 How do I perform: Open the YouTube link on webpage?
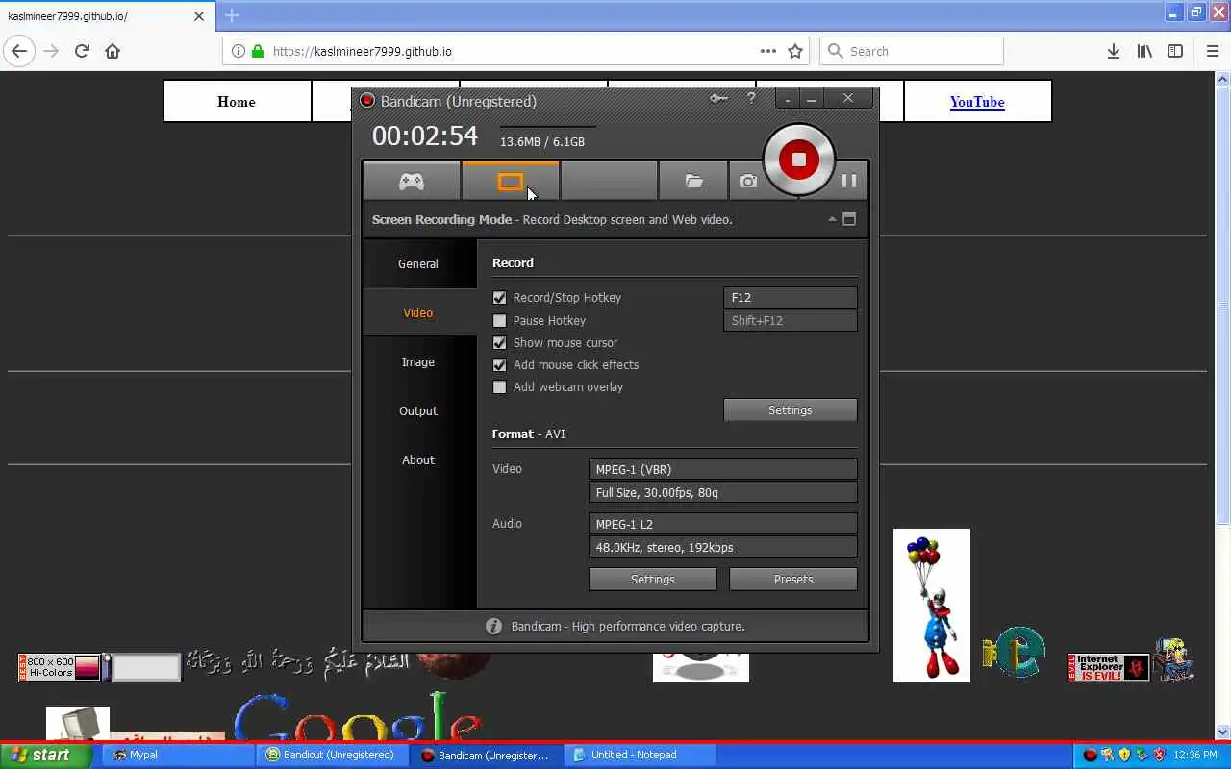977,101
